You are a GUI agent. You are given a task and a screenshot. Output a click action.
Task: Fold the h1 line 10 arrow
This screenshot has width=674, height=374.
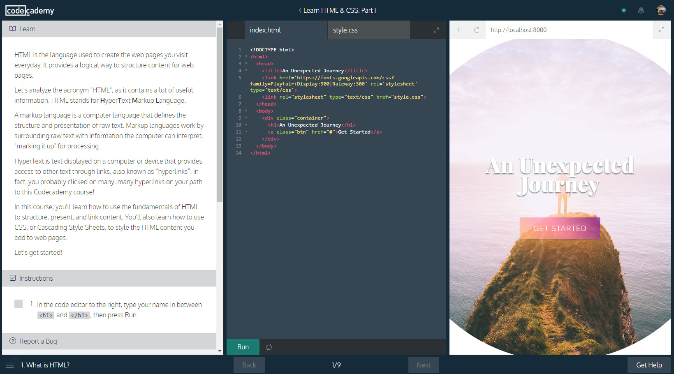tap(246, 125)
